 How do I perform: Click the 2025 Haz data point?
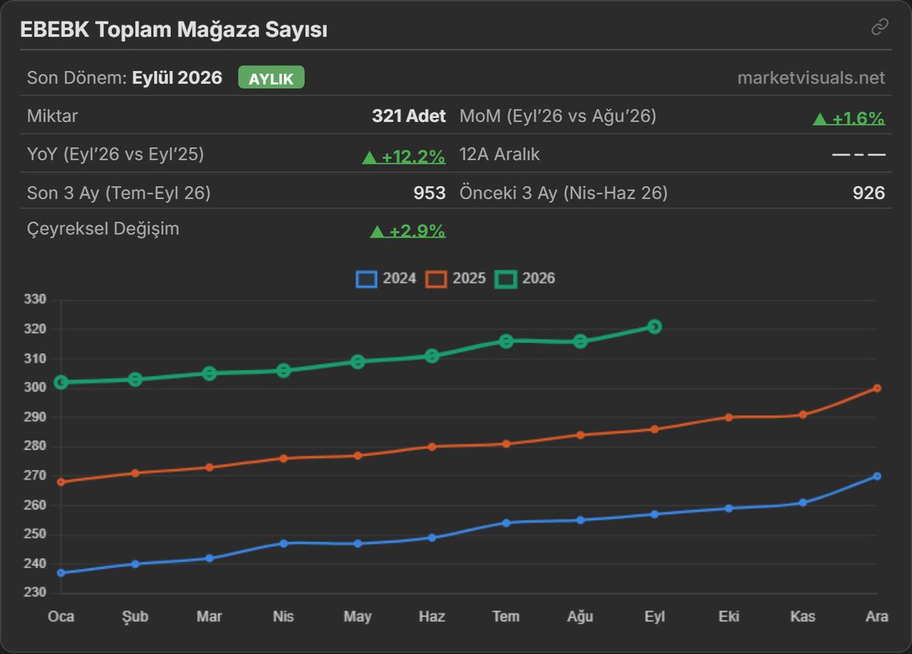coord(432,447)
